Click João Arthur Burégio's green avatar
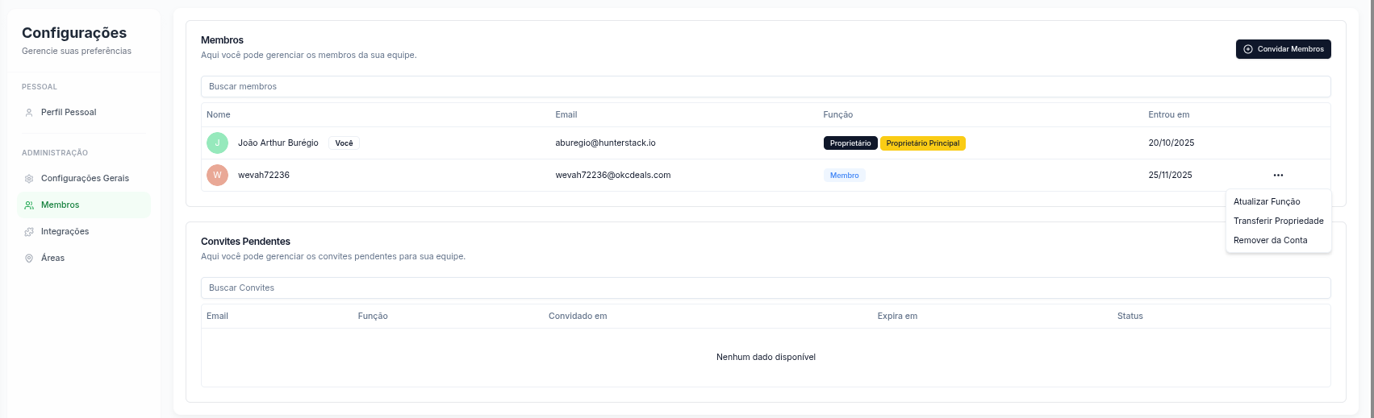 click(217, 143)
